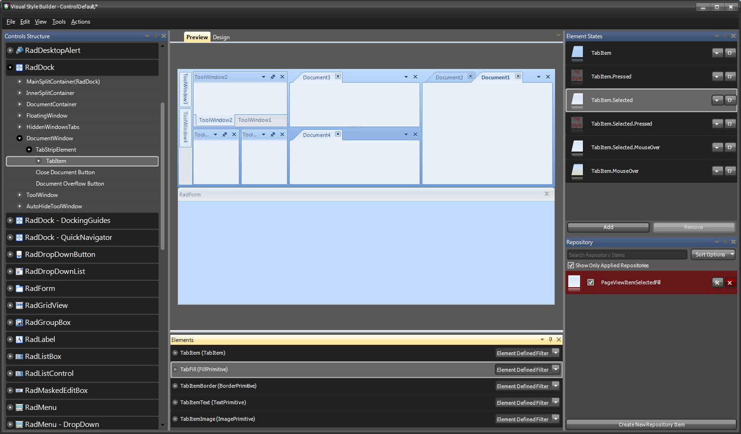This screenshot has width=741, height=434.
Task: Select the HiddenWindowsTabs tree item
Action: (53, 127)
